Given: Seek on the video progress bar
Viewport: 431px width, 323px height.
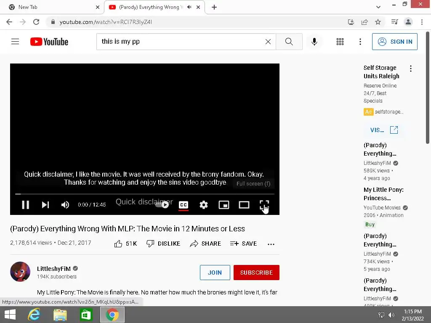Looking at the screenshot, I should 145,194.
